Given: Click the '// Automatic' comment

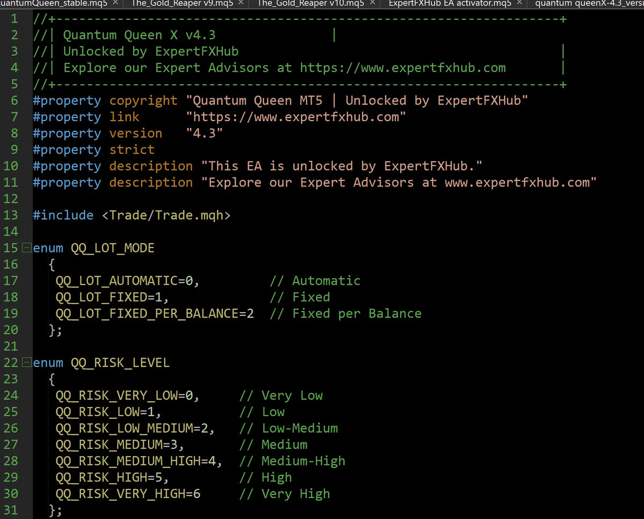Looking at the screenshot, I should 315,281.
